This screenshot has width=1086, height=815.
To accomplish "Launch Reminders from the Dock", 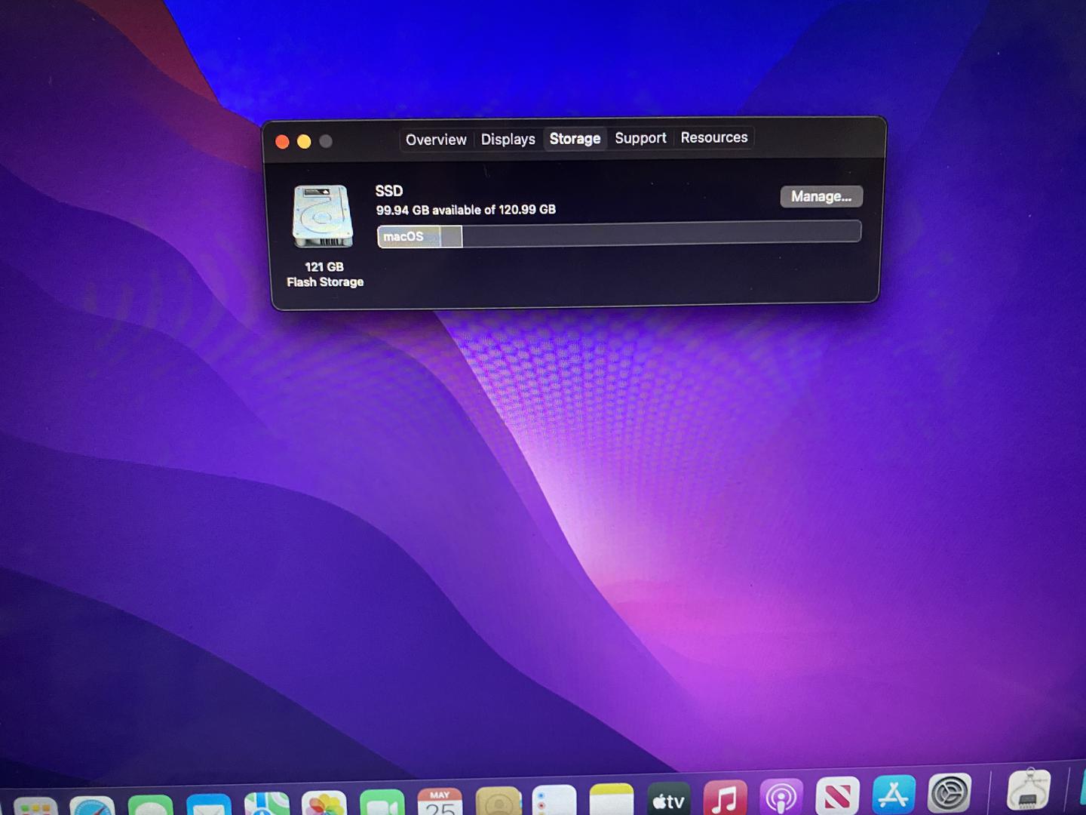I will pos(554,798).
